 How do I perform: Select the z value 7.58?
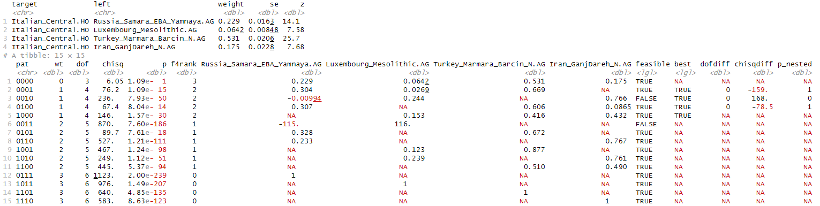pyautogui.click(x=295, y=30)
